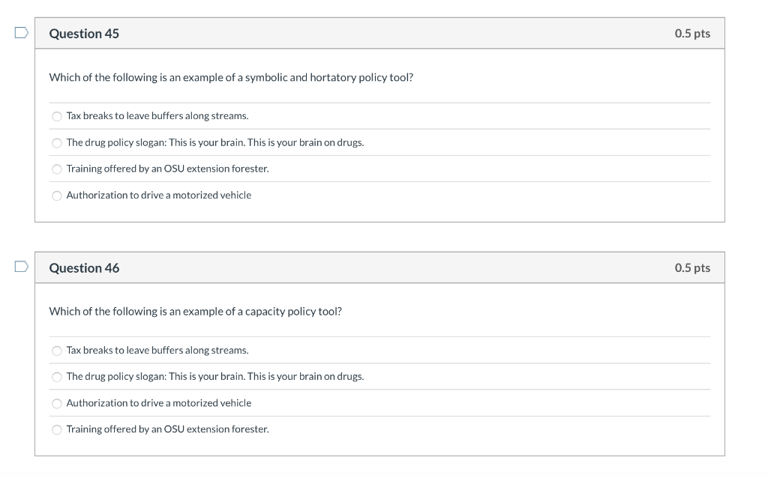Click 'Authorization to drive' answer text in Question 45
Viewport: 768px width, 478px height.
pyautogui.click(x=159, y=196)
